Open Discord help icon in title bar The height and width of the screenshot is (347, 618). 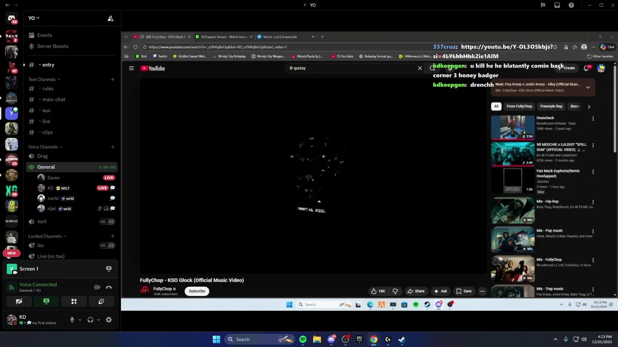571,5
